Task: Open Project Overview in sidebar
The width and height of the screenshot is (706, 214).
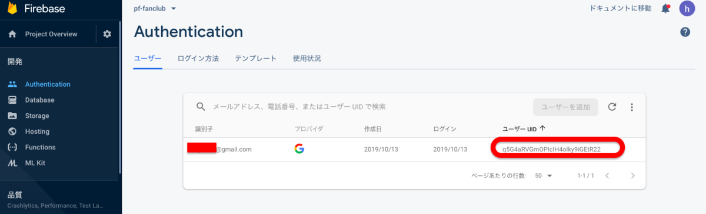Action: pos(51,34)
